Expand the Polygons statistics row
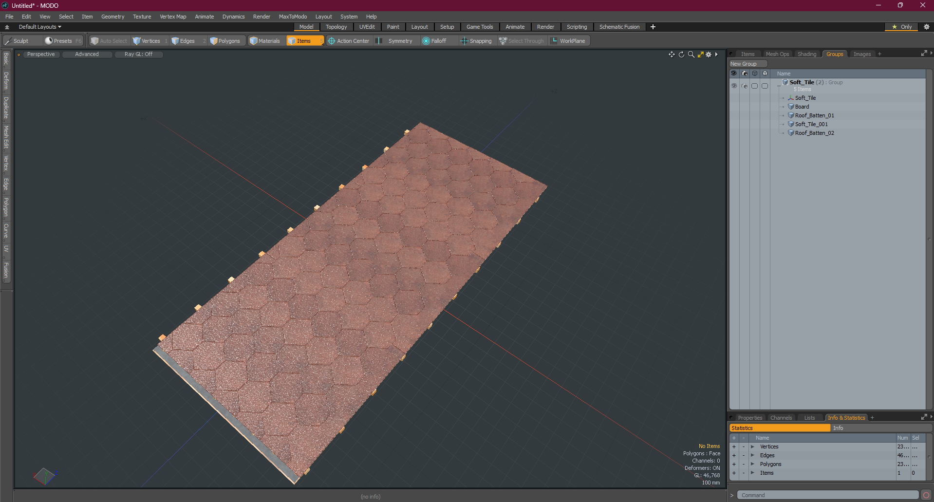934x502 pixels. click(752, 464)
